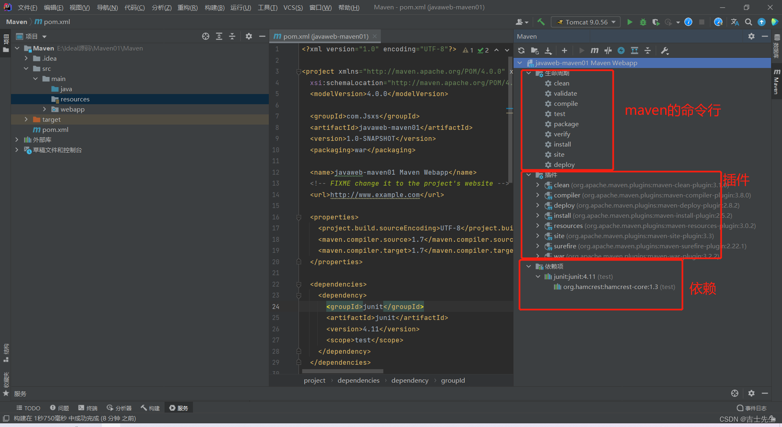Collapse the 生命周期 lifecycle node
782x427 pixels.
(529, 73)
